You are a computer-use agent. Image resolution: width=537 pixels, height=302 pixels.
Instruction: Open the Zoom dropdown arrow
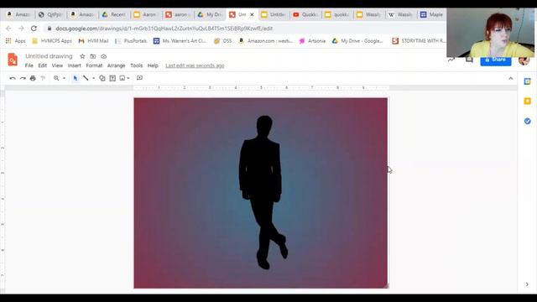(x=64, y=78)
